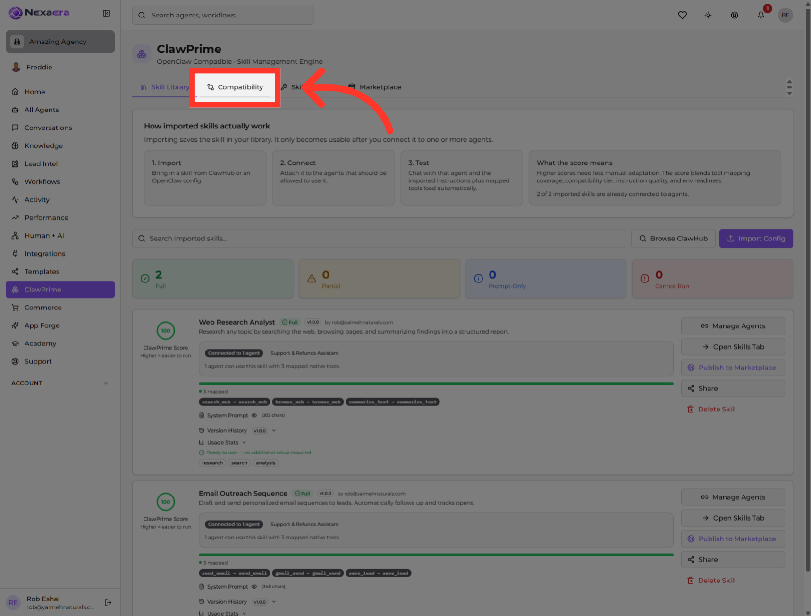
Task: Expand Usage Stats for Web Research Analyst
Action: click(x=244, y=443)
